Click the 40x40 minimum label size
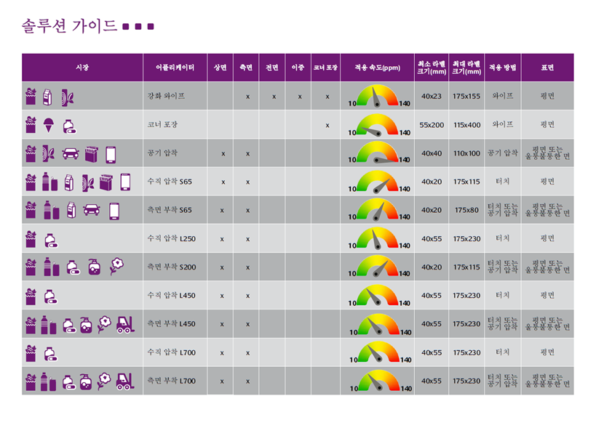This screenshot has height=425, width=604. (432, 153)
